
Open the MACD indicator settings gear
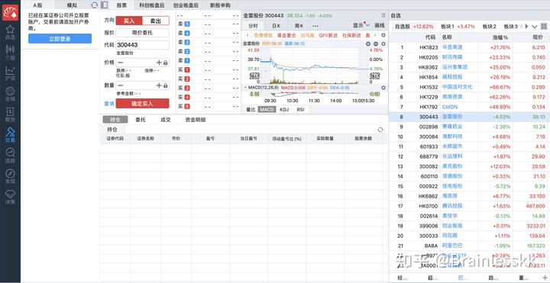383,87
